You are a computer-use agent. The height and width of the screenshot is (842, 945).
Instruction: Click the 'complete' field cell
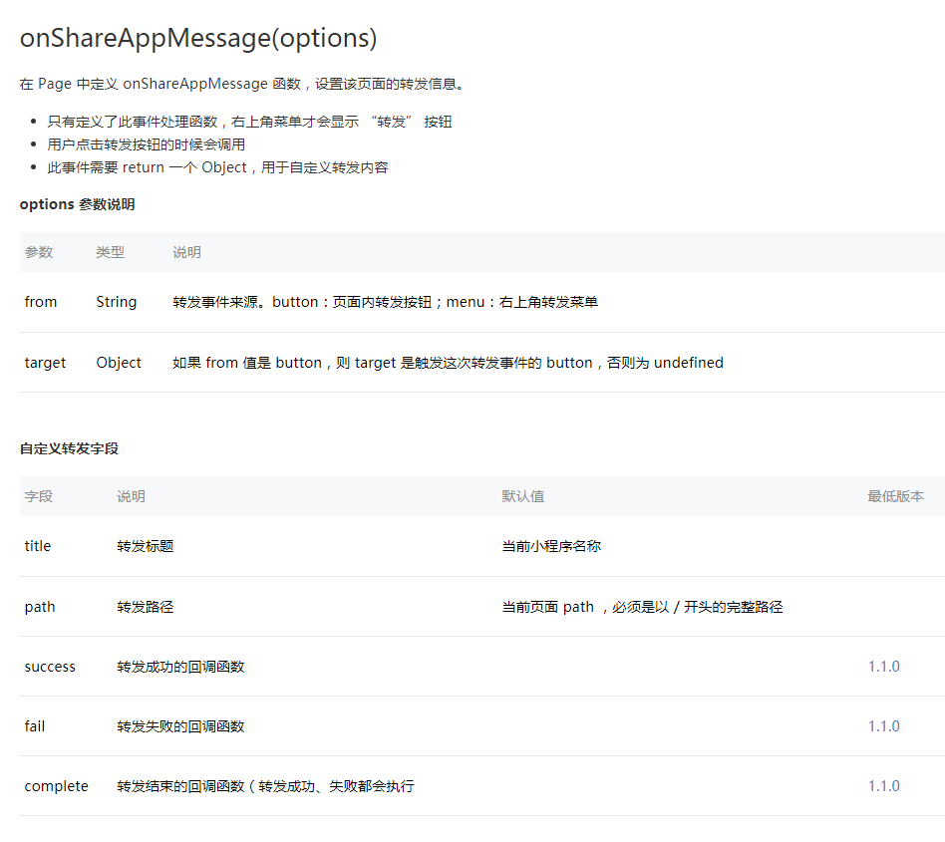click(56, 786)
